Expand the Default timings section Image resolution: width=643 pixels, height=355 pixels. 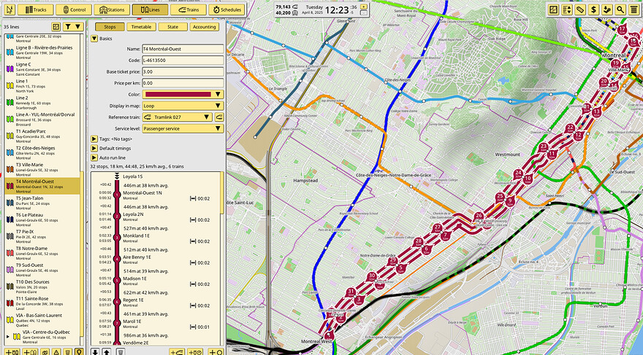point(94,148)
